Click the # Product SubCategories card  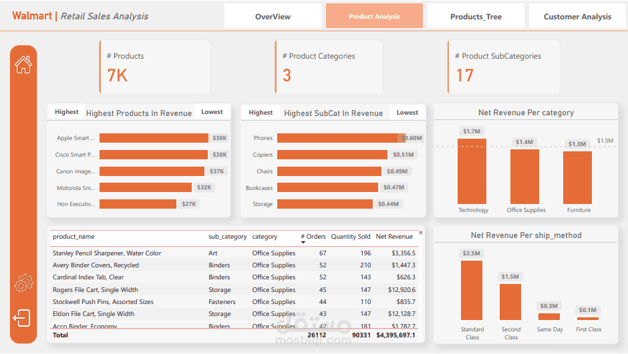click(503, 67)
